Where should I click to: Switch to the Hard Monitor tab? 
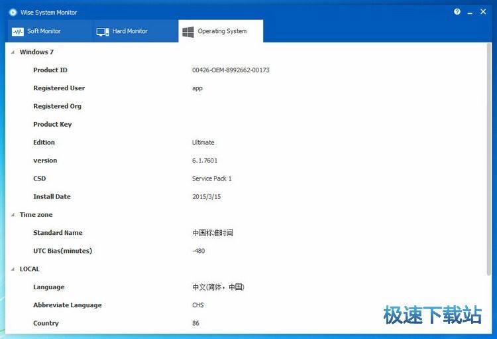click(130, 31)
